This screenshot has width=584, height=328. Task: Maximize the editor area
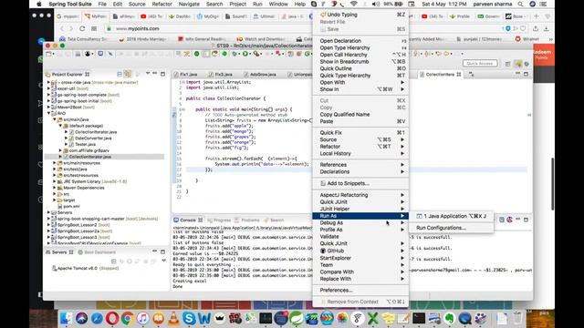[x=526, y=74]
